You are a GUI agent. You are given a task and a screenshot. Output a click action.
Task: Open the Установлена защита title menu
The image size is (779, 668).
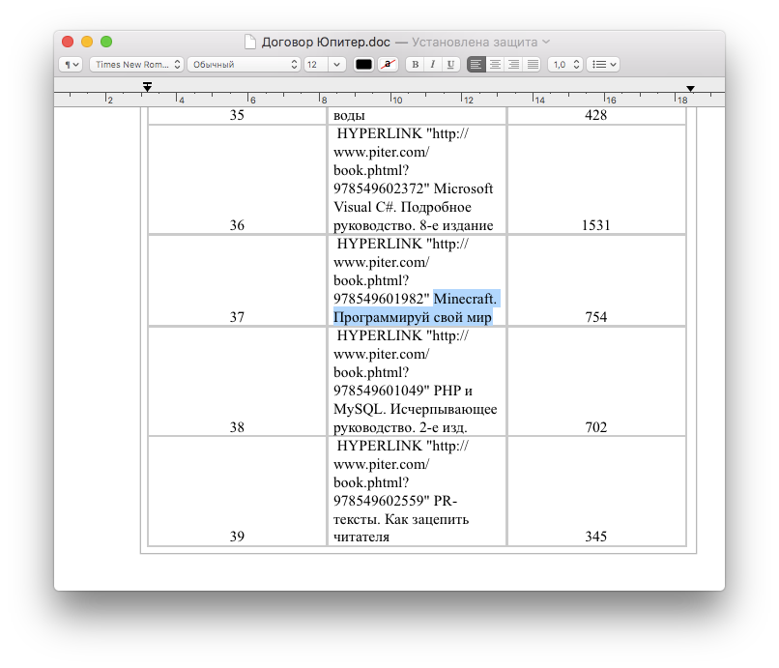(480, 43)
